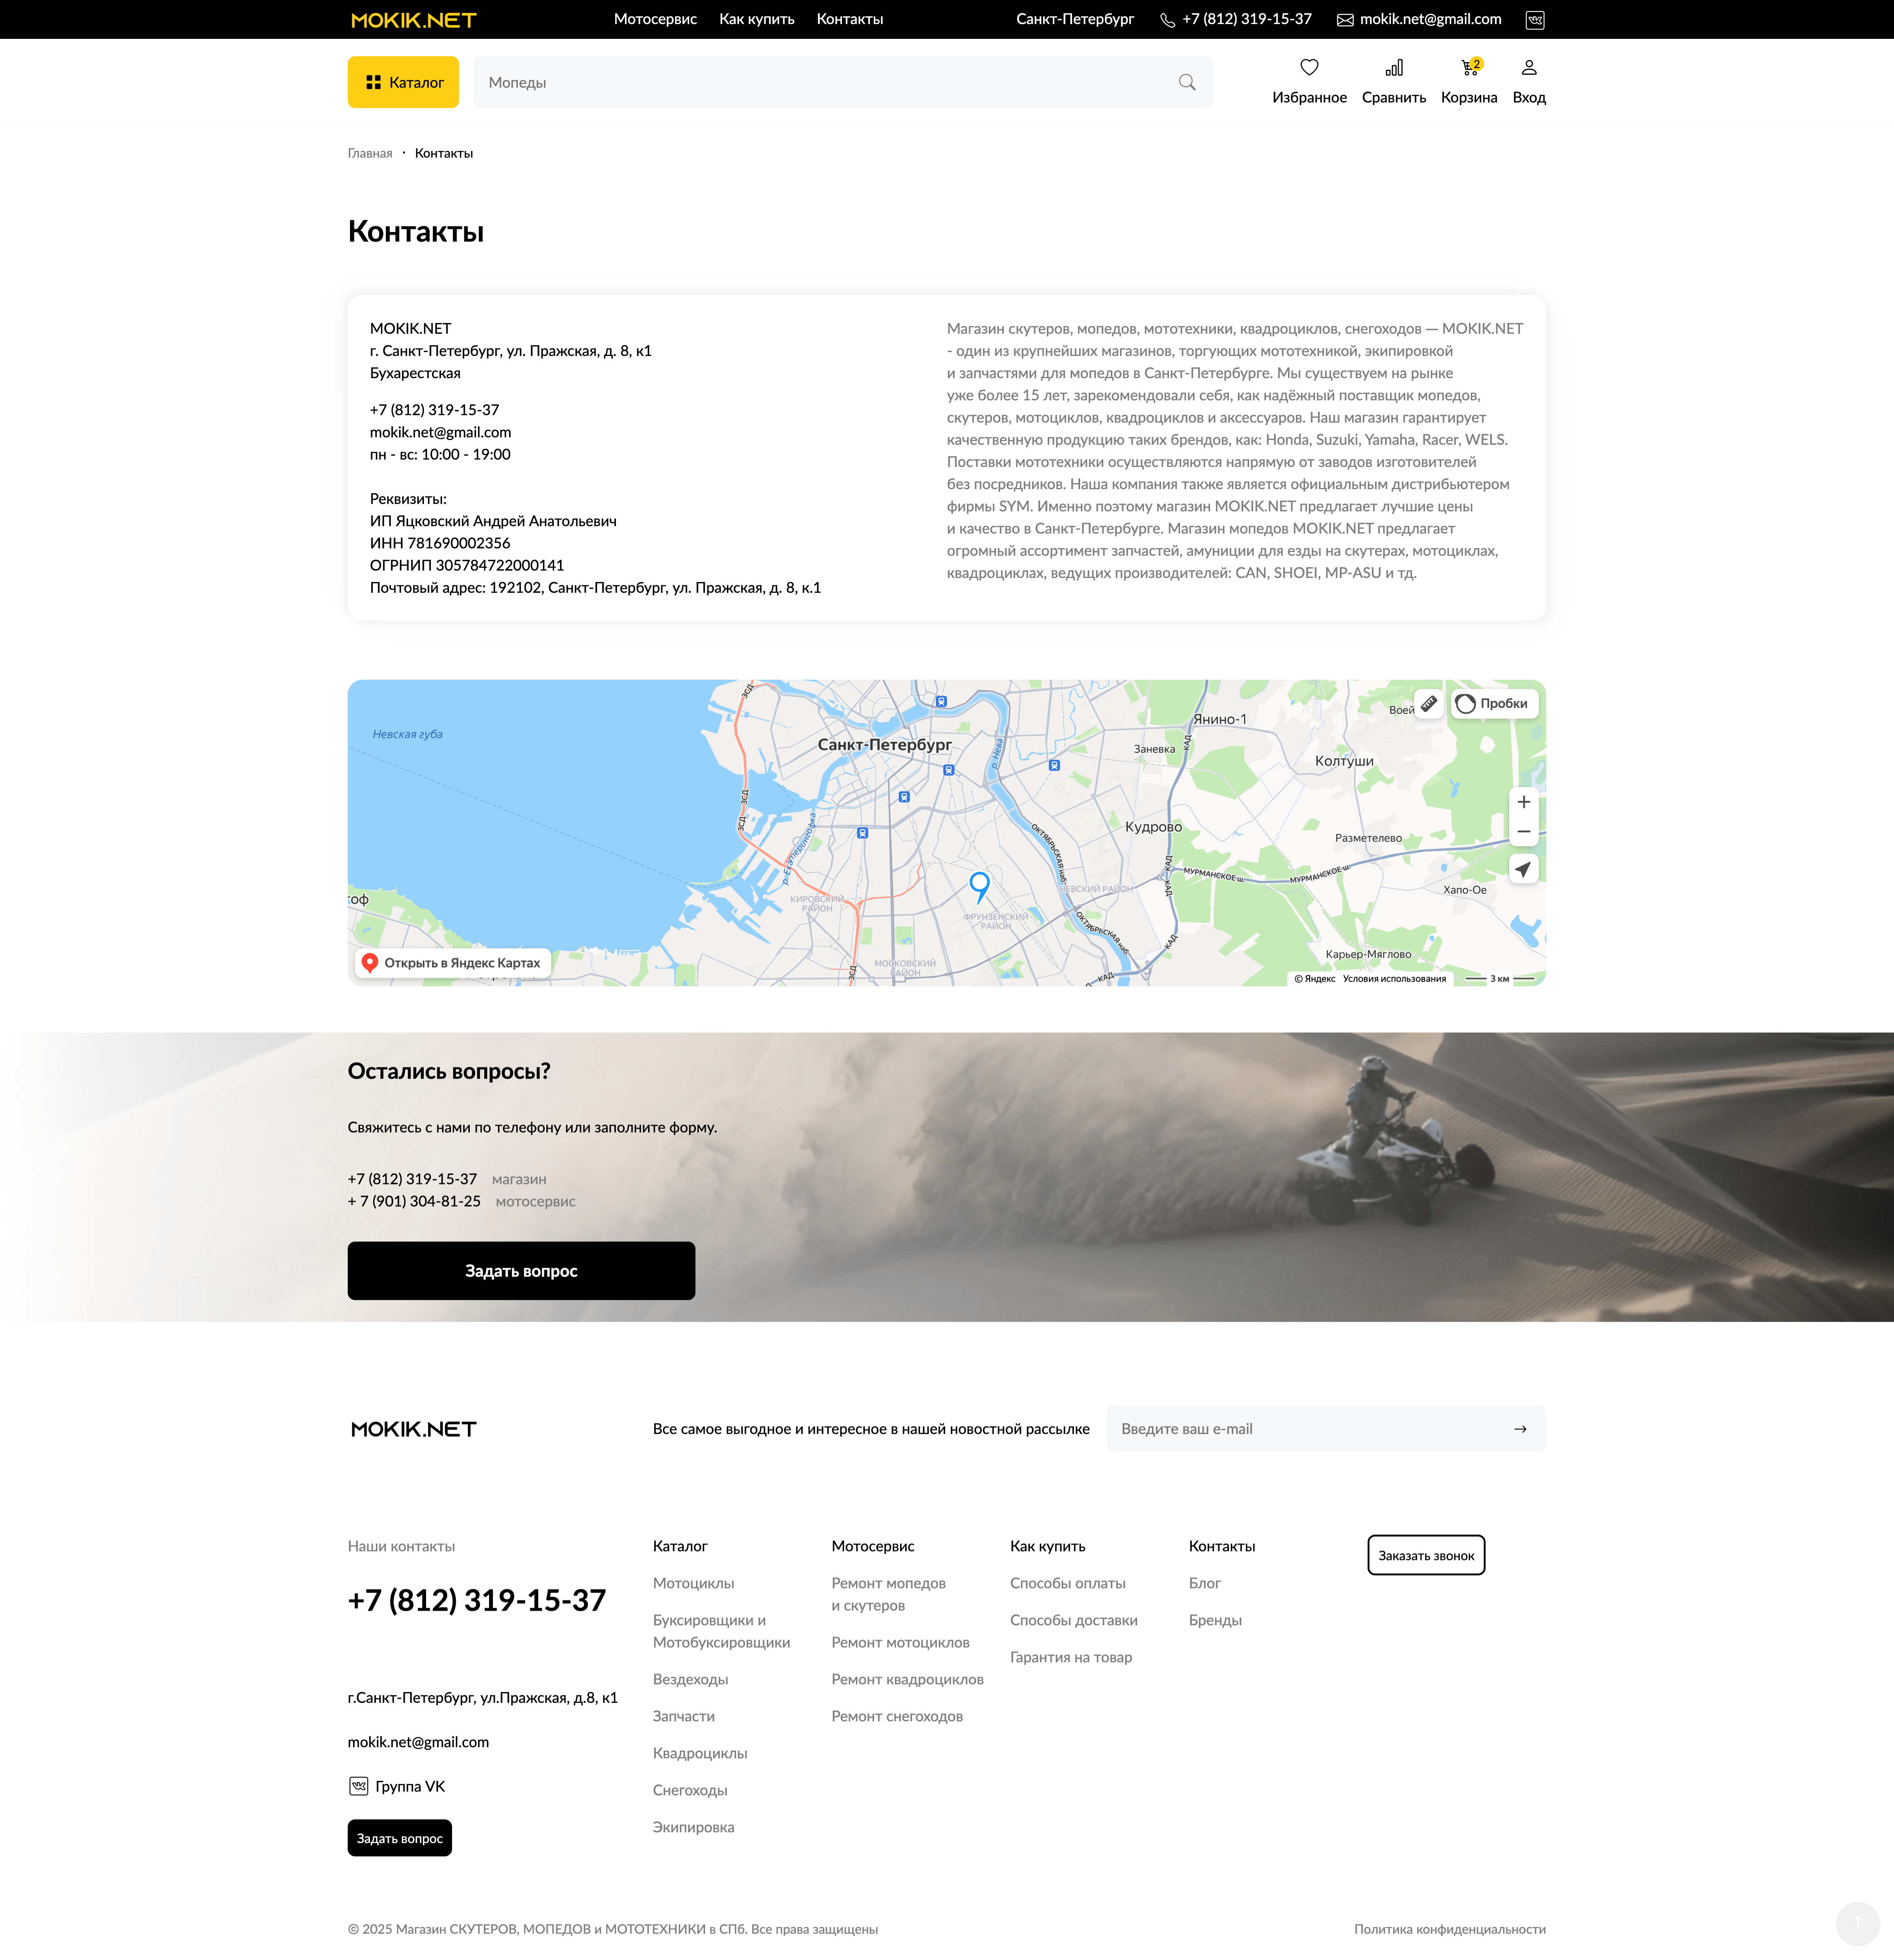Go to Главная in the breadcrumbs

pos(370,153)
